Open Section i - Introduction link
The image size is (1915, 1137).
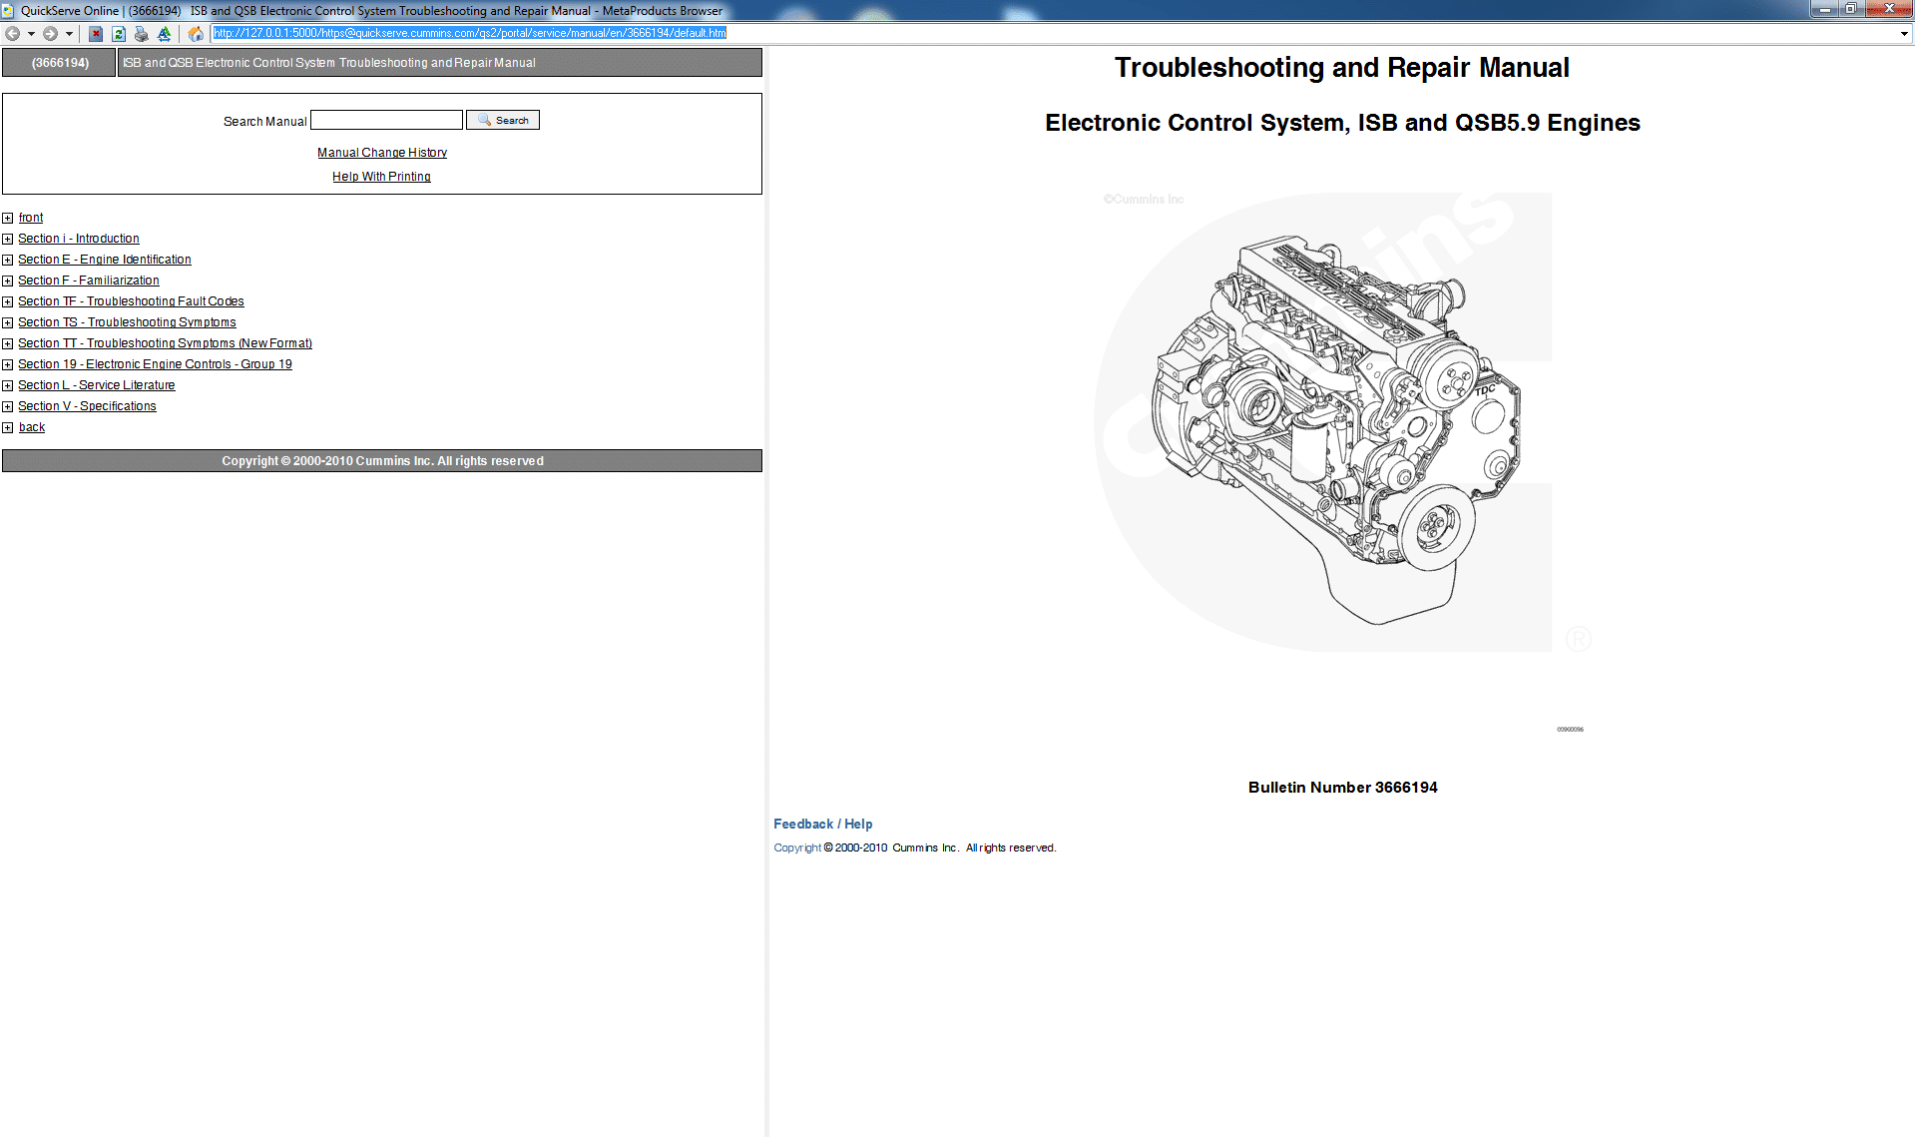coord(79,239)
